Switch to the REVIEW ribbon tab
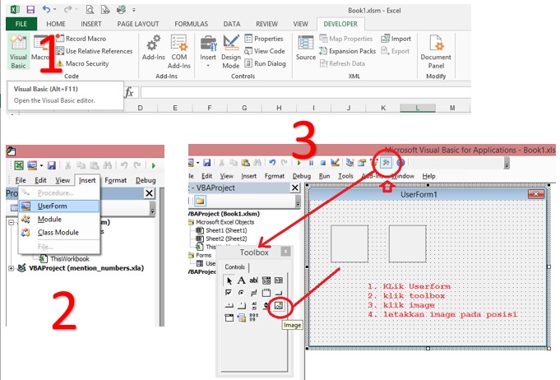Viewport: 560px width, 380px height. coord(266,24)
